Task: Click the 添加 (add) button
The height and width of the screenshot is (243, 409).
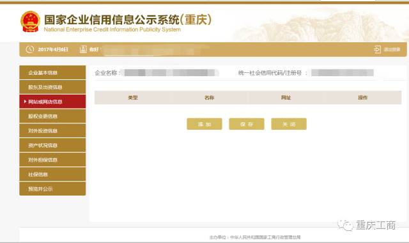Action: coord(204,124)
